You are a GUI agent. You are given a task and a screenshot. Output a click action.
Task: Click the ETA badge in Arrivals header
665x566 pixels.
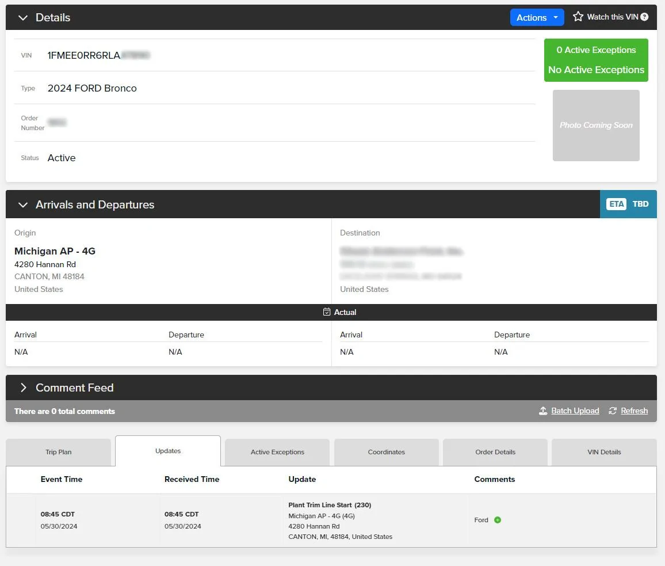(616, 204)
